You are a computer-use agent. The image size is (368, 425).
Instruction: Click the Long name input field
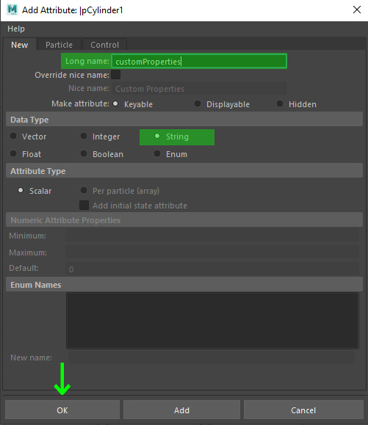[199, 62]
